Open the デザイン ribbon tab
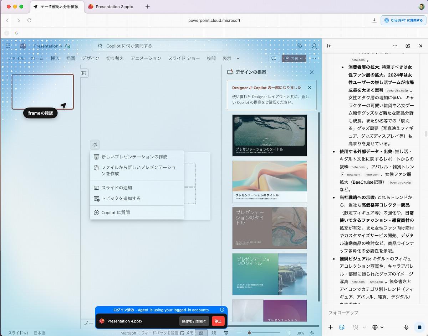The width and height of the screenshot is (428, 336). [91, 58]
